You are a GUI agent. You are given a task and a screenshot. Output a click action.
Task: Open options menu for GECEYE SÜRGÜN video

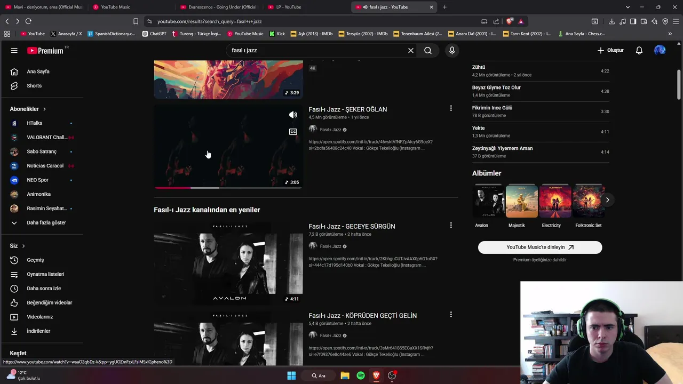coord(451,226)
